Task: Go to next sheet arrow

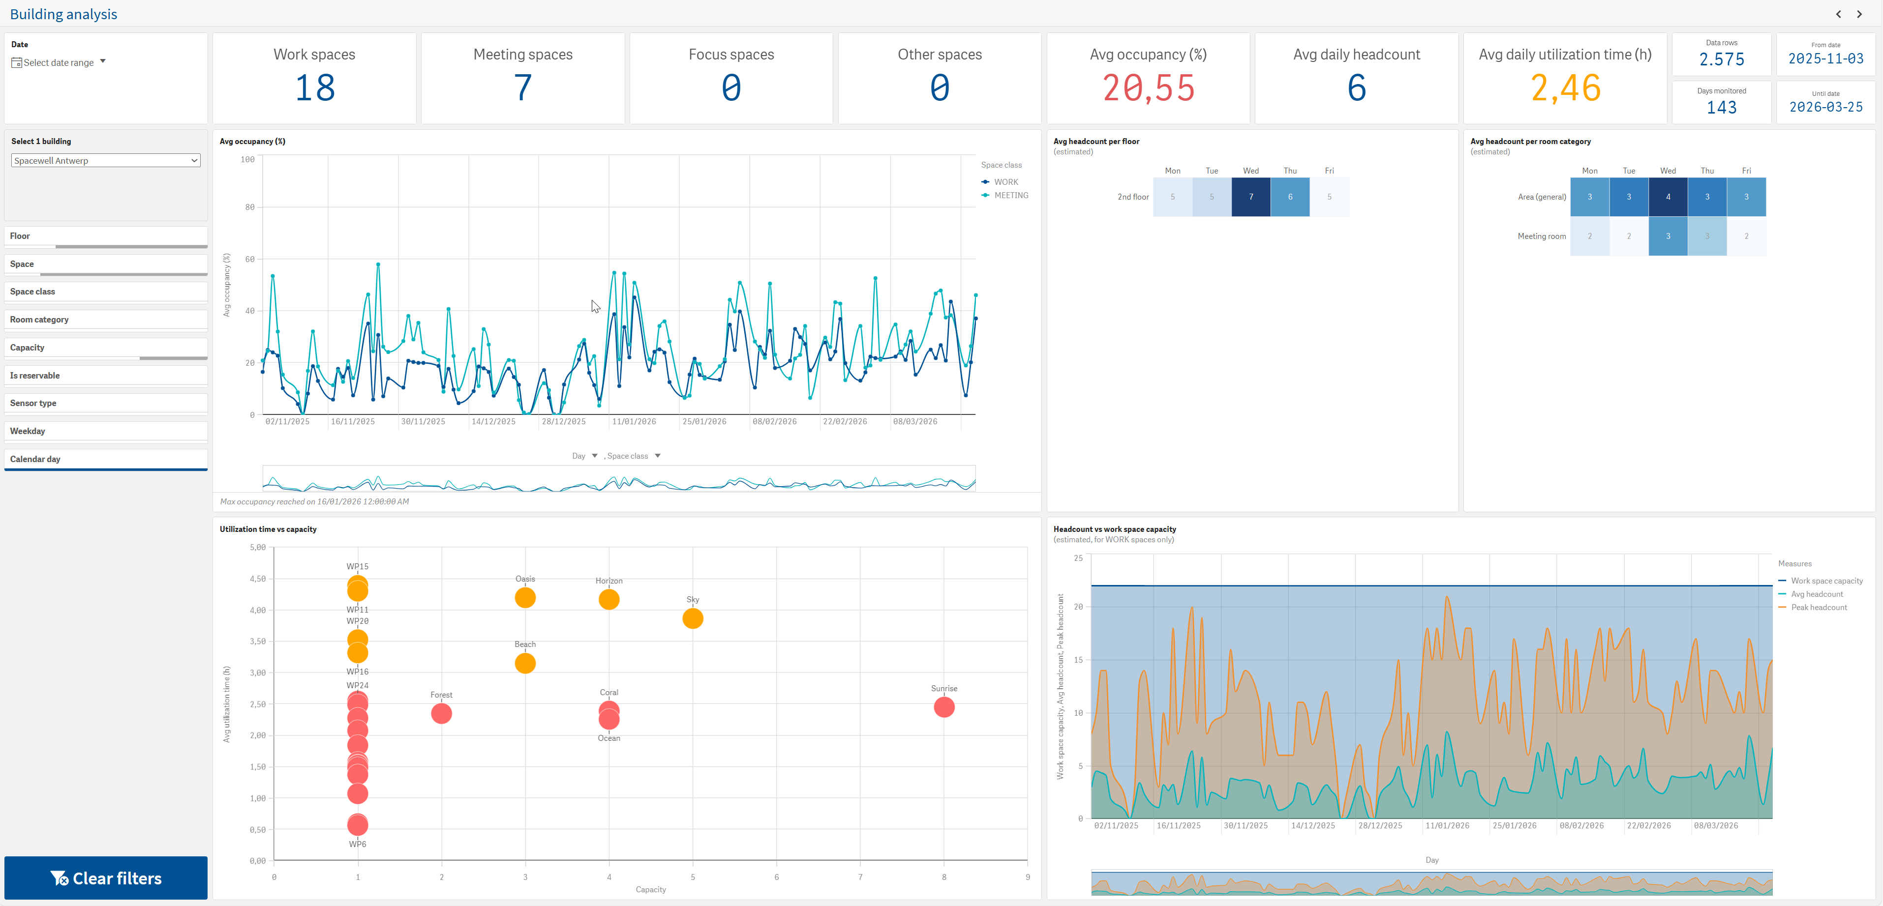Action: click(1859, 14)
